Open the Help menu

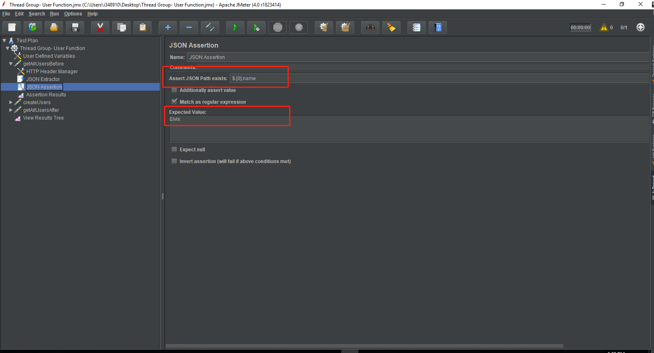92,14
